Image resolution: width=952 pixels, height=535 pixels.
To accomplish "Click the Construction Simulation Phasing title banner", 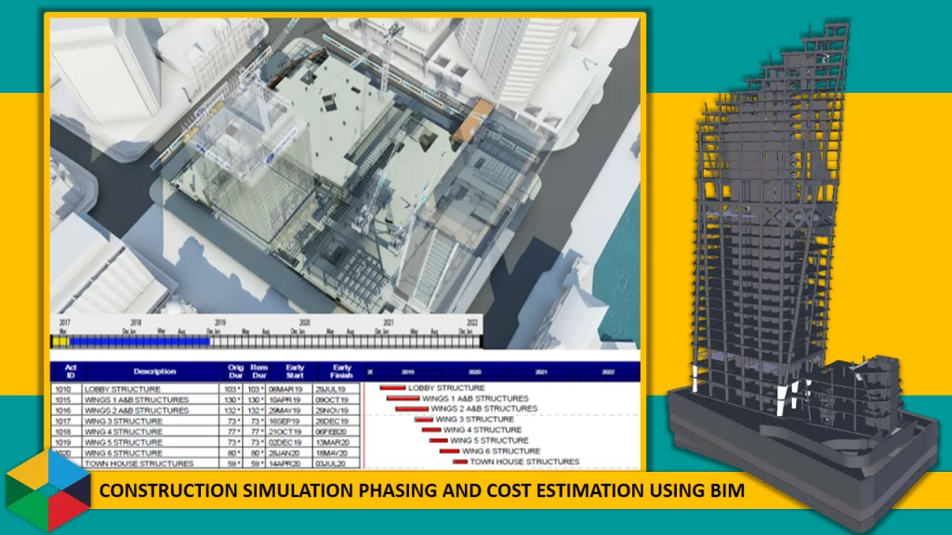I will click(x=421, y=490).
